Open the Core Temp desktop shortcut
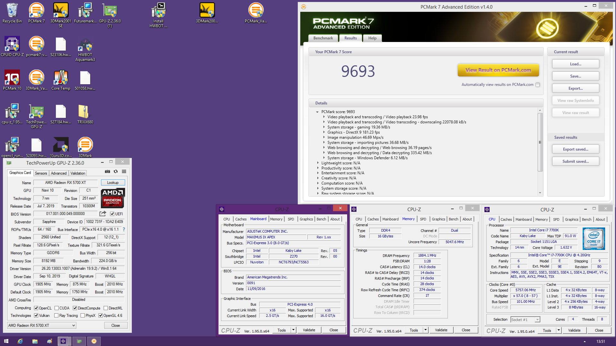 pyautogui.click(x=61, y=80)
